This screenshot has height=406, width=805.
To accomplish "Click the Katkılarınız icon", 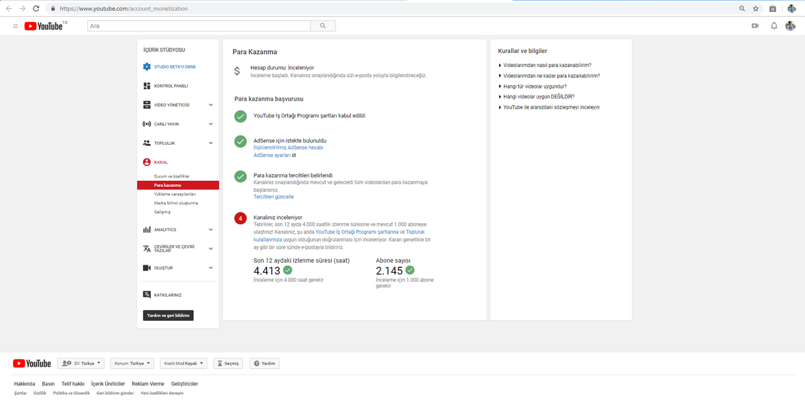I will [147, 294].
